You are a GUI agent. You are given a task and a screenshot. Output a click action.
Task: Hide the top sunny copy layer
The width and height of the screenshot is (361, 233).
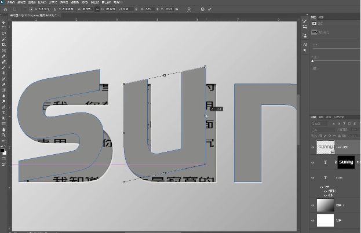click(x=313, y=147)
